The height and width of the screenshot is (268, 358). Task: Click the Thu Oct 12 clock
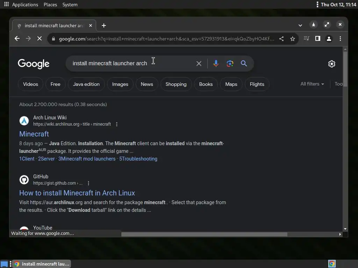pyautogui.click(x=338, y=5)
